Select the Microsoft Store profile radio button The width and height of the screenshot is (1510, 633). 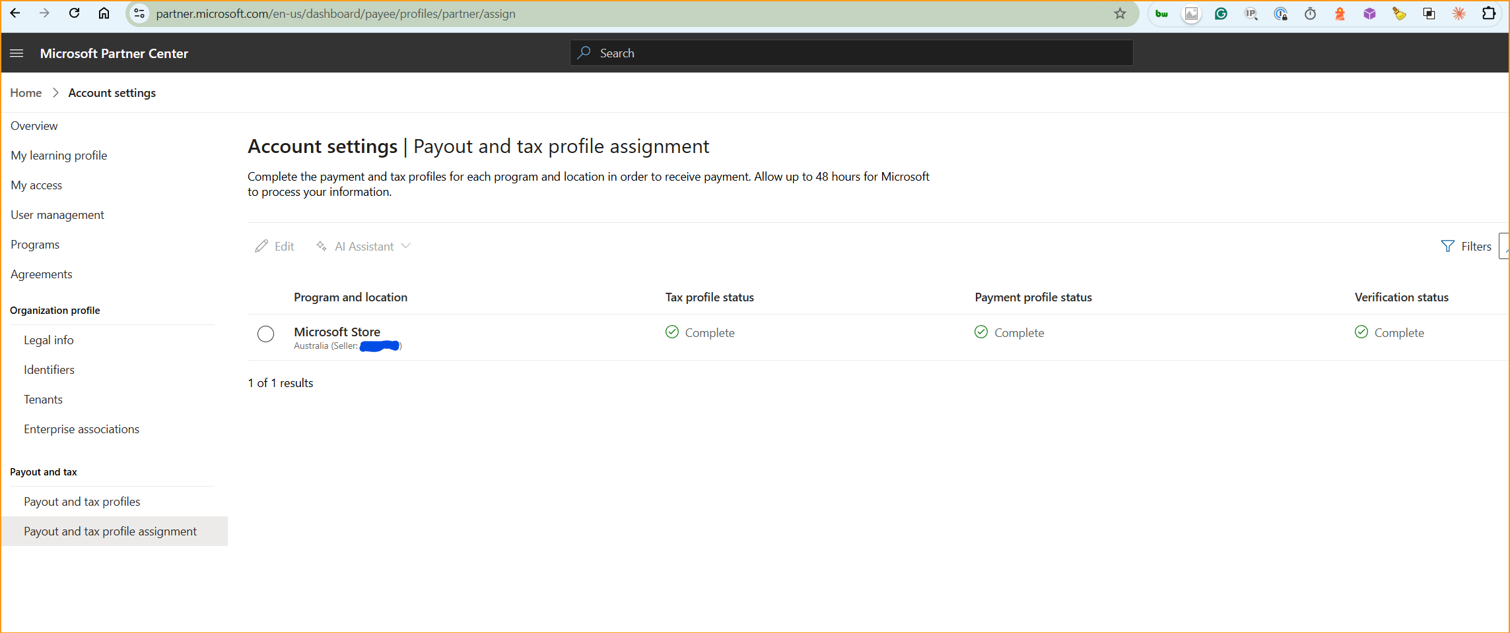tap(265, 334)
